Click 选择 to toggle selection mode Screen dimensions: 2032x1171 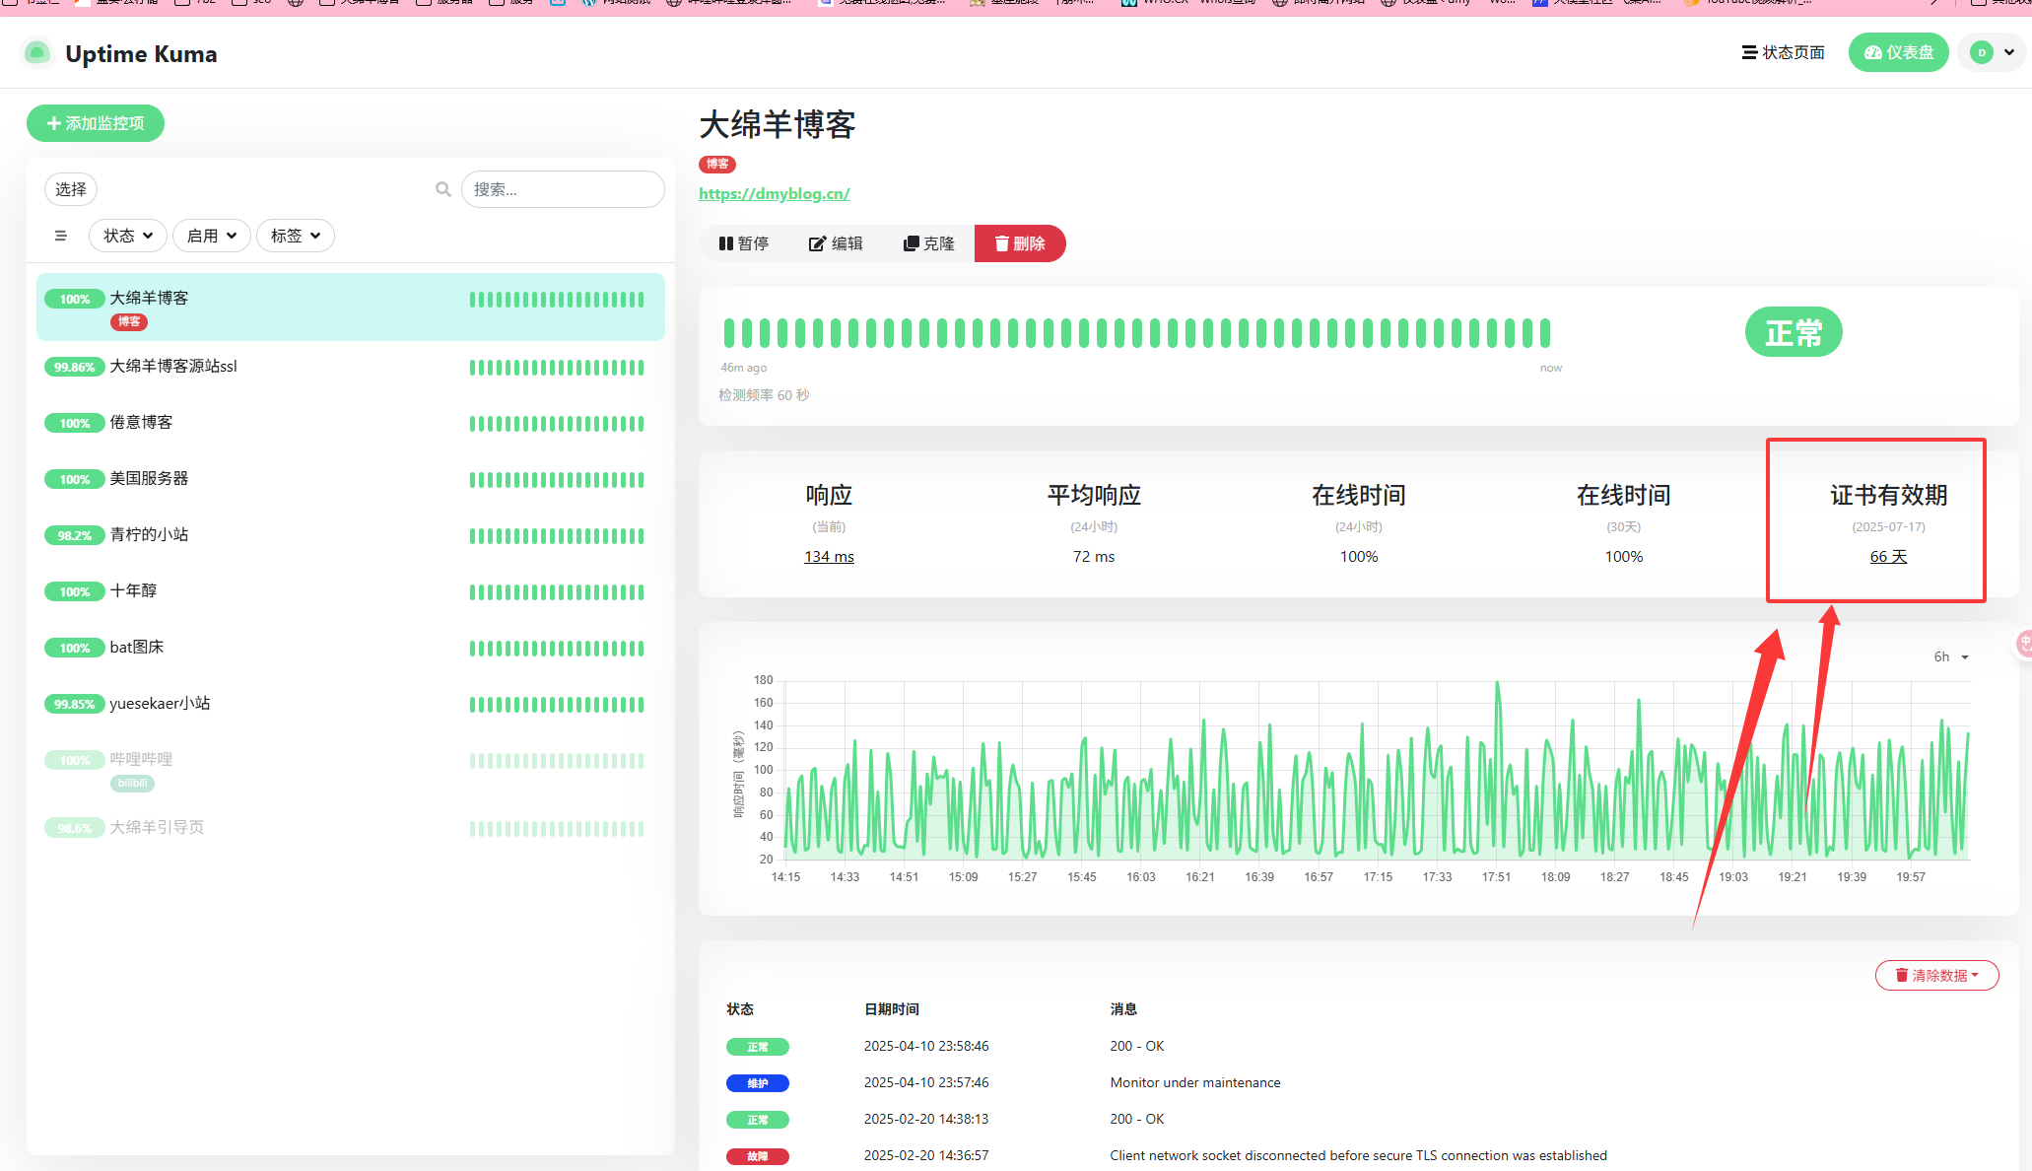(x=71, y=189)
